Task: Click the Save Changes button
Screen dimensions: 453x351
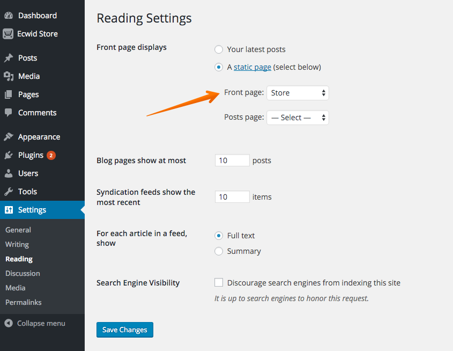Action: point(125,330)
